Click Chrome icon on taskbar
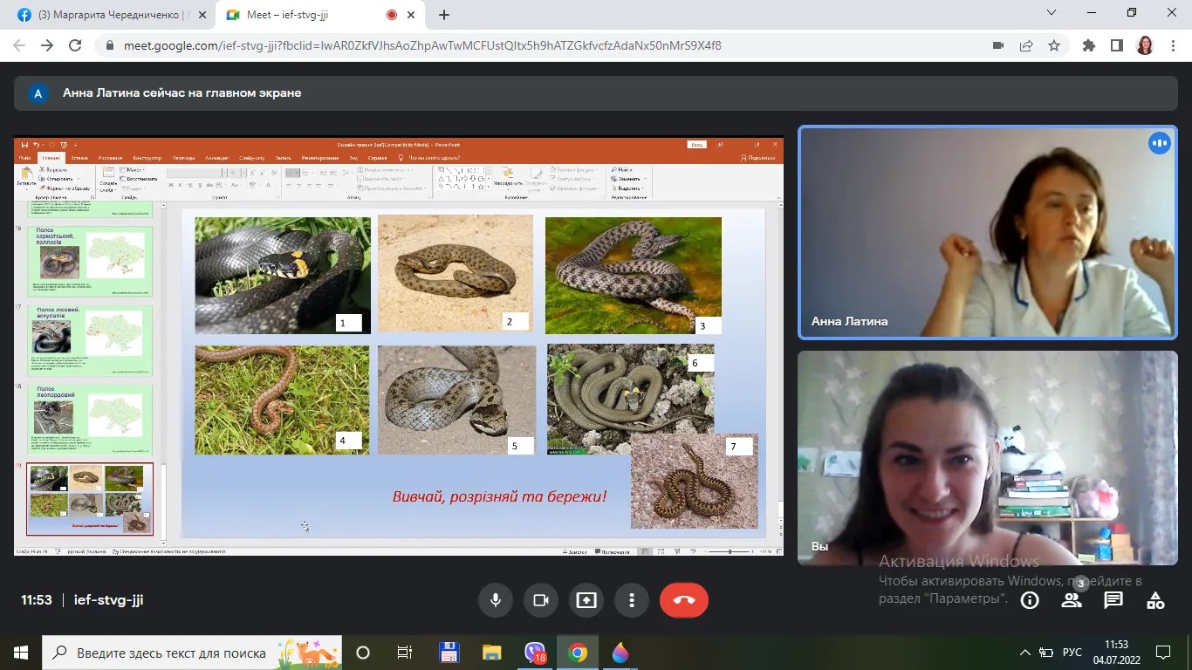The width and height of the screenshot is (1192, 670). point(577,653)
